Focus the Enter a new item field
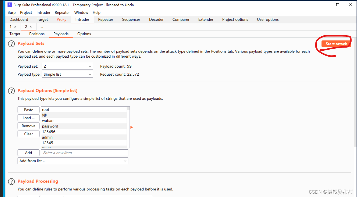This screenshot has width=357, height=197. click(85, 153)
